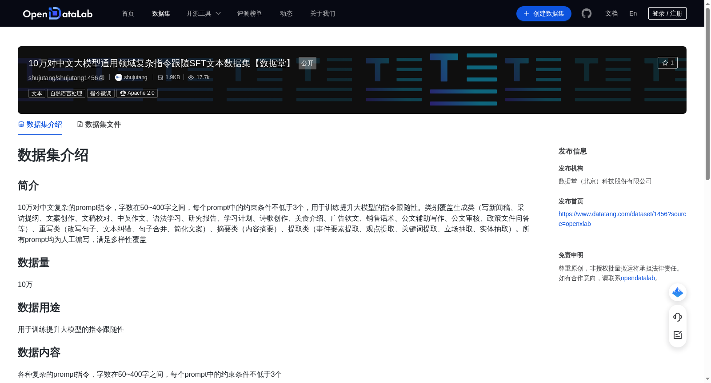Open the GitHub repository icon
This screenshot has height=383, width=711.
point(587,13)
